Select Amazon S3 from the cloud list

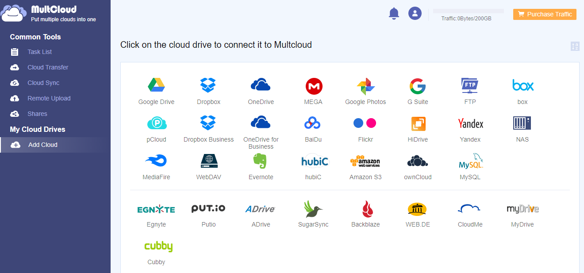click(365, 161)
